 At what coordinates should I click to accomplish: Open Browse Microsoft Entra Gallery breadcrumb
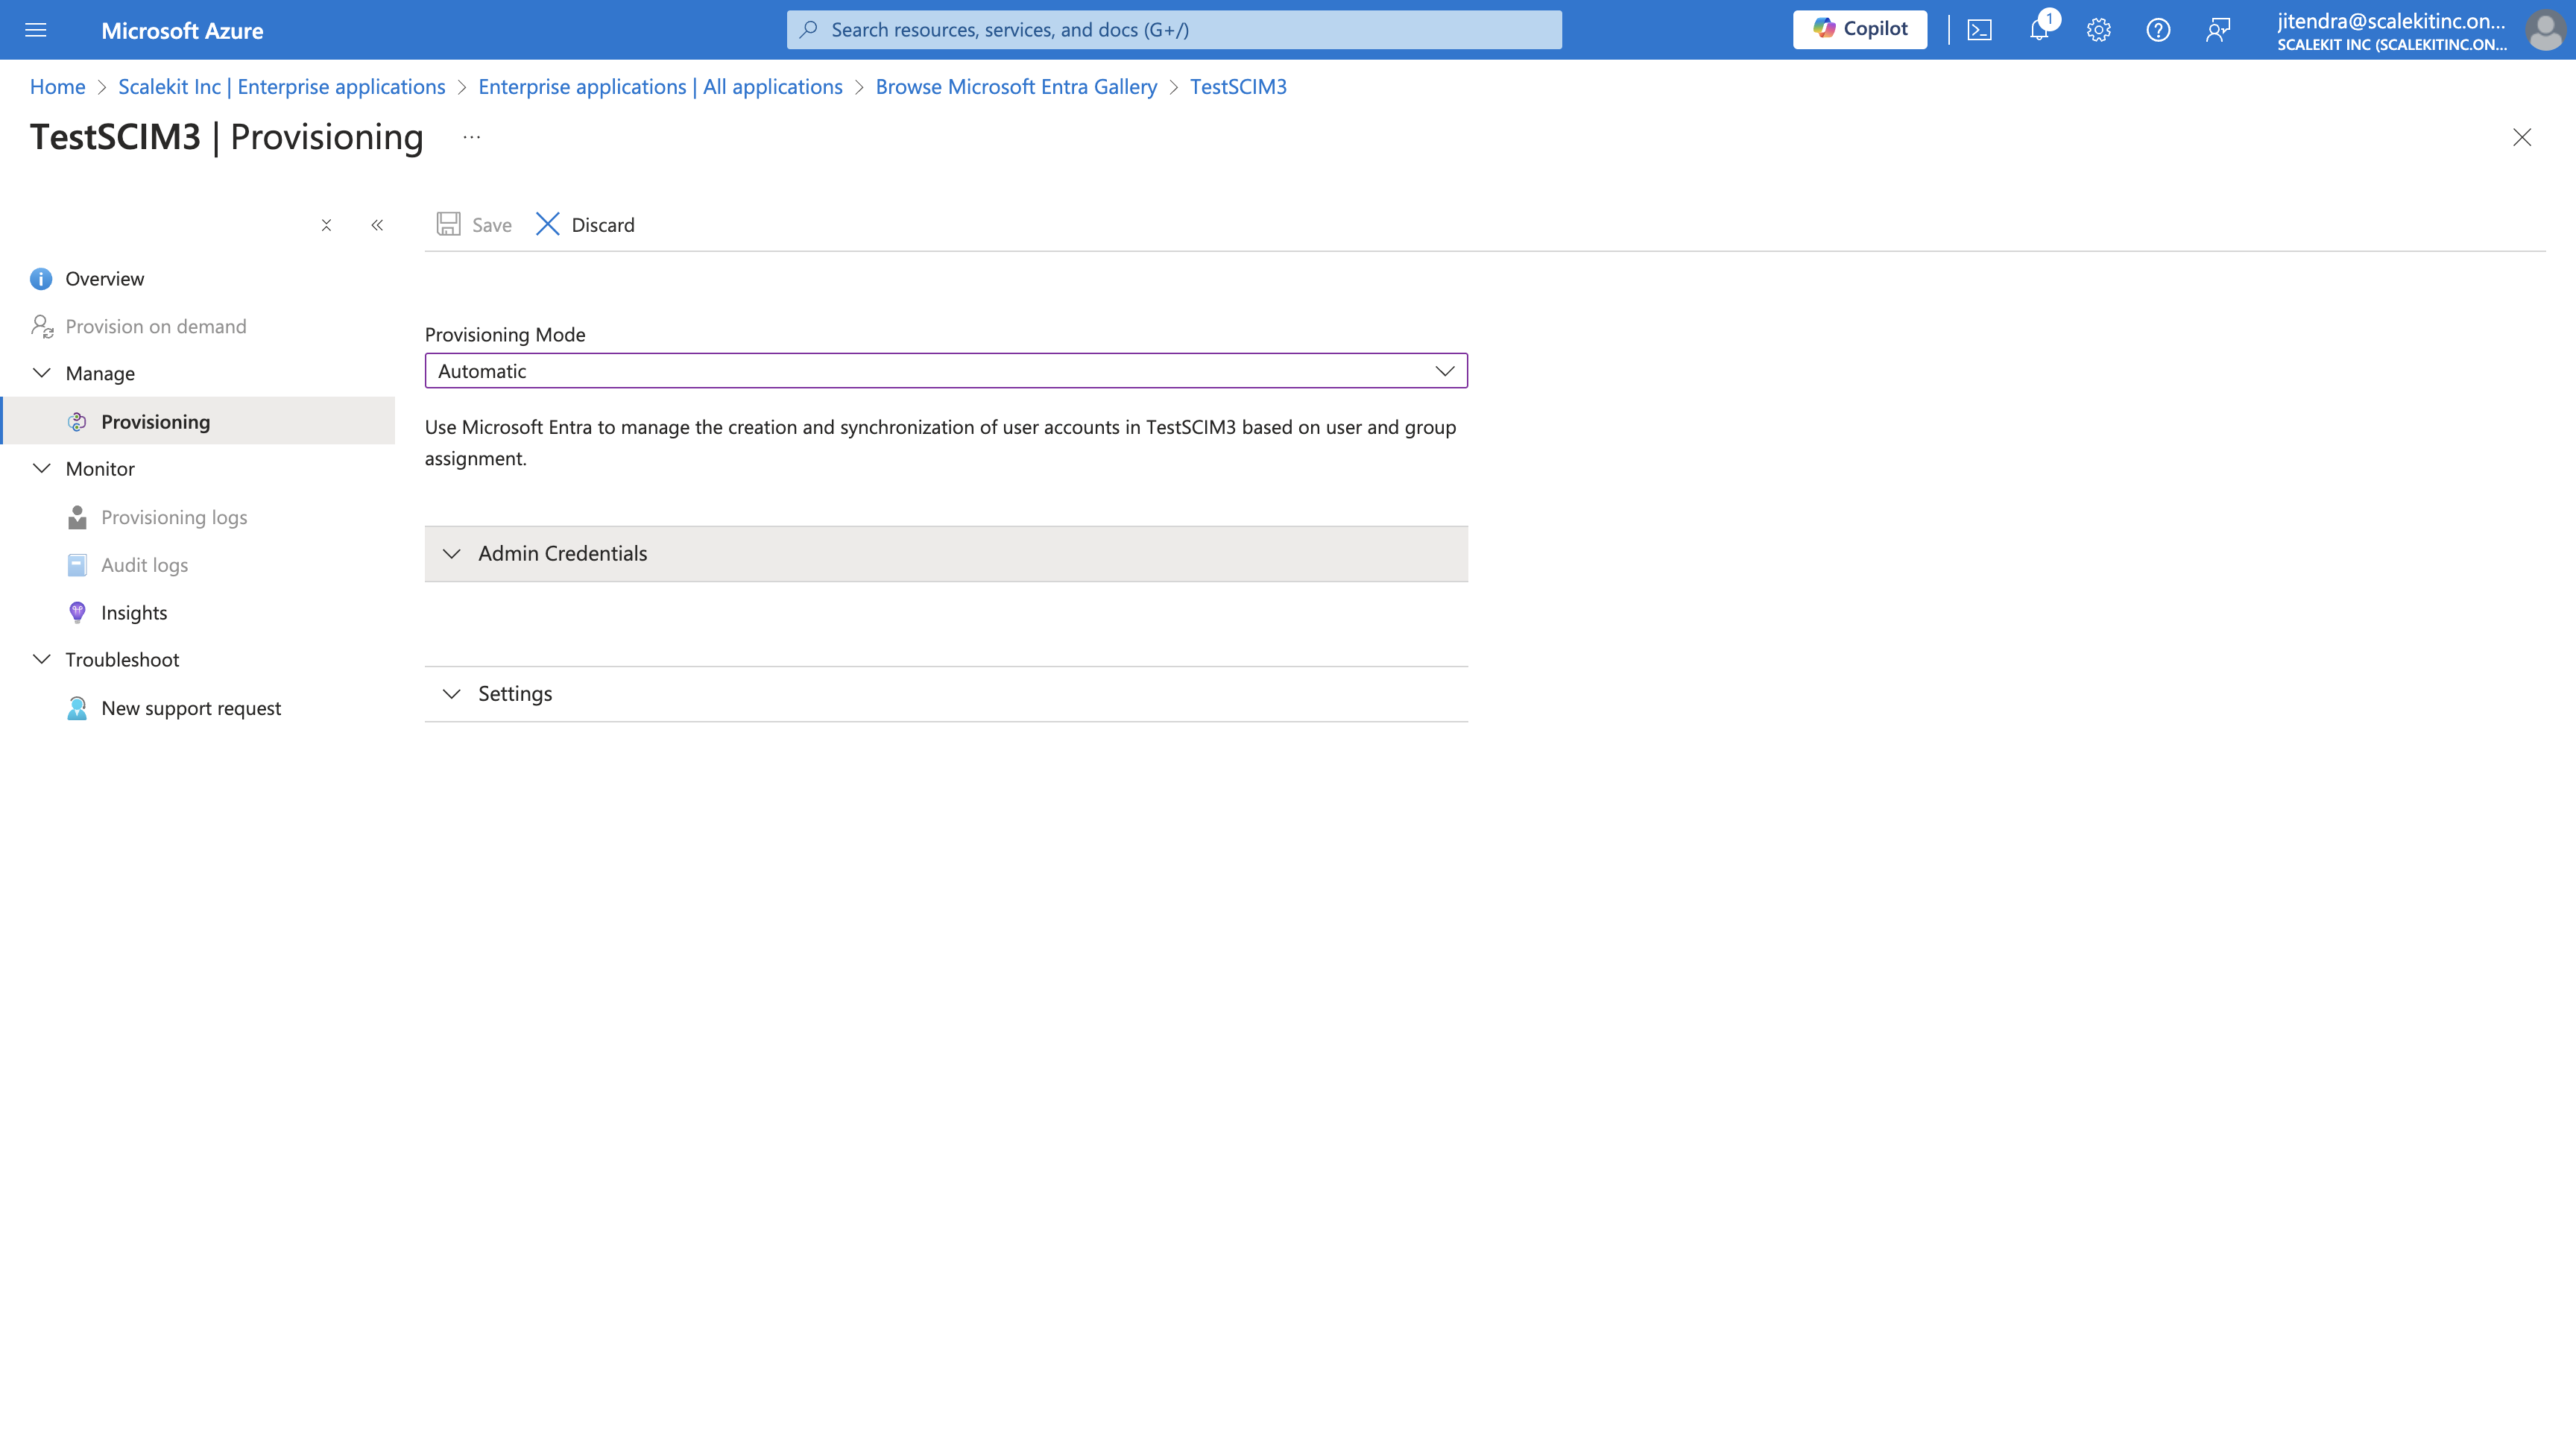(x=1016, y=87)
